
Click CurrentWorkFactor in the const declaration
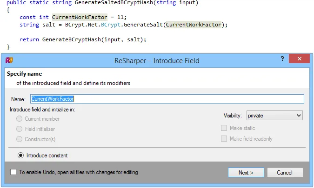pos(80,17)
